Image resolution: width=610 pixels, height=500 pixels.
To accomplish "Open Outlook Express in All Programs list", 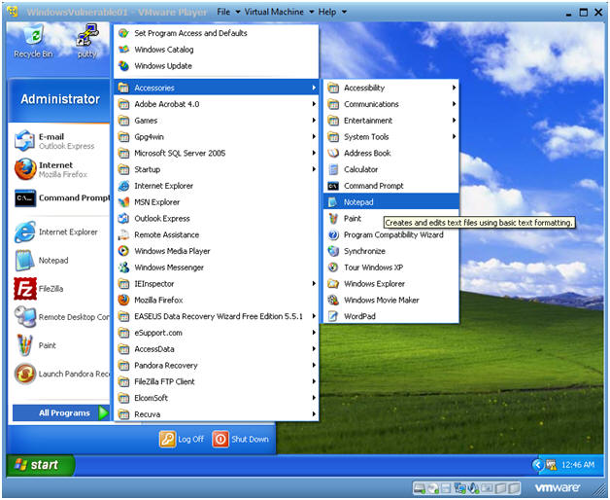I will coord(217,219).
